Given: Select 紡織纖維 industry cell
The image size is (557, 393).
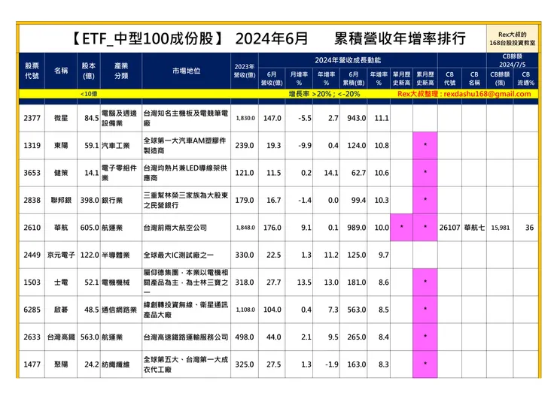Looking at the screenshot, I should point(120,364).
